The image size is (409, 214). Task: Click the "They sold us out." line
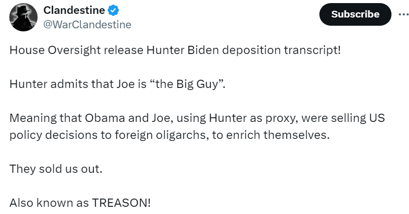coord(56,169)
